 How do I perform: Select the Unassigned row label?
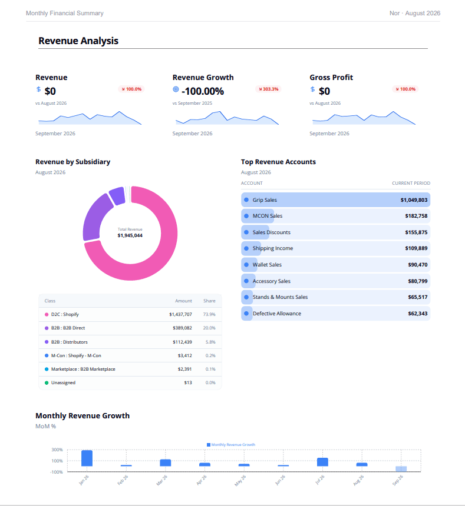tap(63, 382)
